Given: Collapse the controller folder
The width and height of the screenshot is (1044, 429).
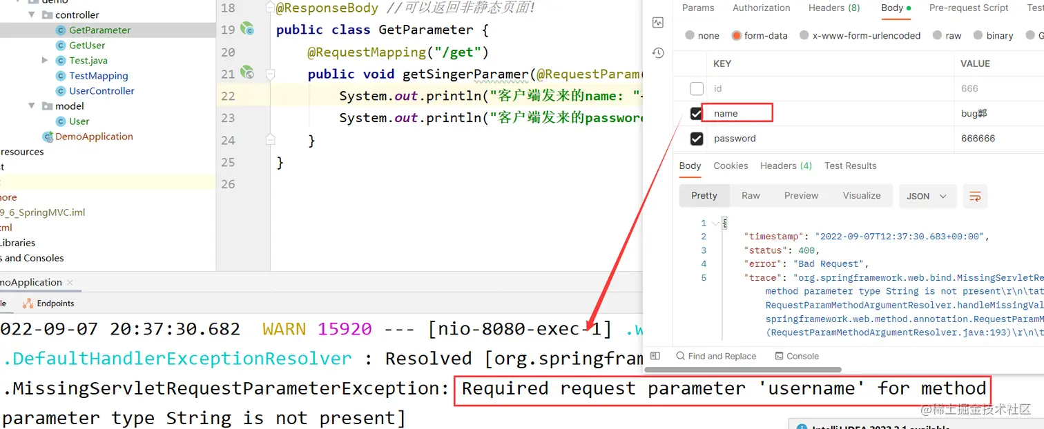Looking at the screenshot, I should [x=32, y=14].
